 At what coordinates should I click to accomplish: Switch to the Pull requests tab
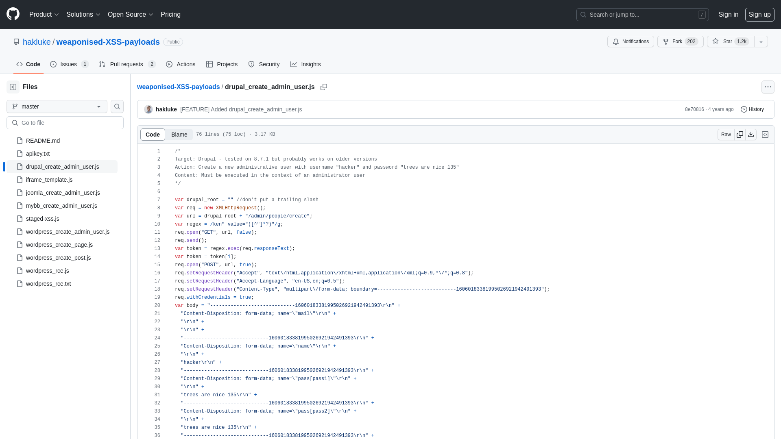click(127, 64)
